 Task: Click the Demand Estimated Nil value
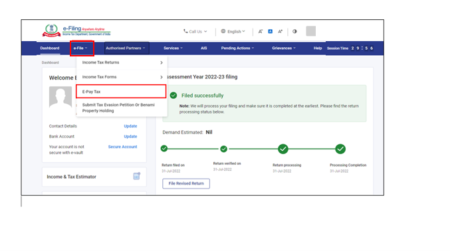pyautogui.click(x=209, y=132)
